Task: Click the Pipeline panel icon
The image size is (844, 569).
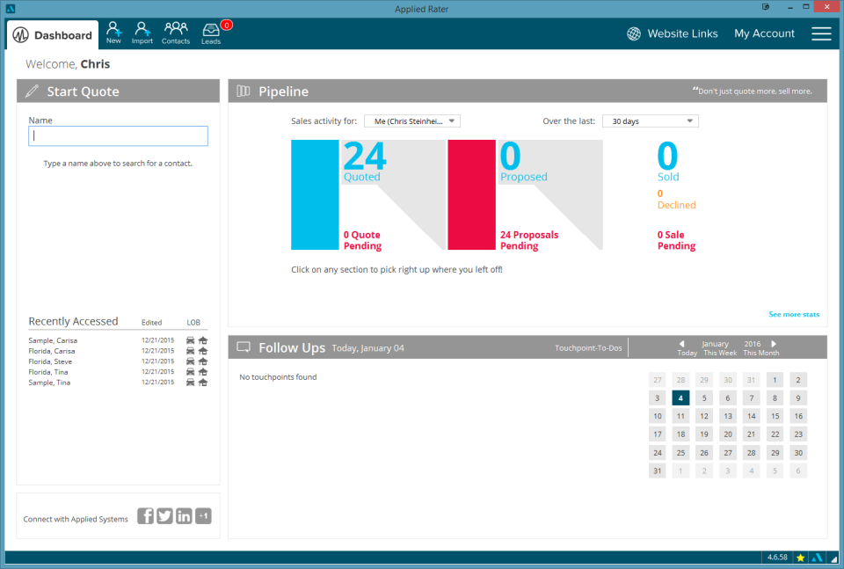Action: tap(244, 91)
